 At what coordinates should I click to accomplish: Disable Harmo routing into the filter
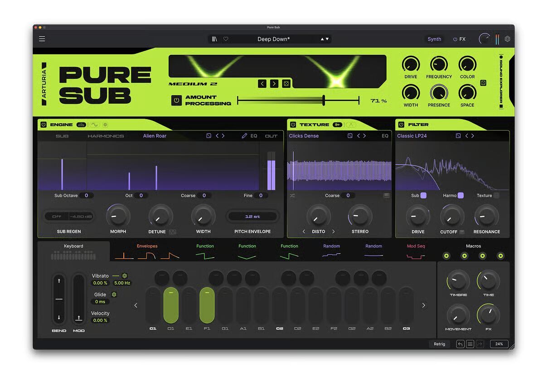[461, 195]
